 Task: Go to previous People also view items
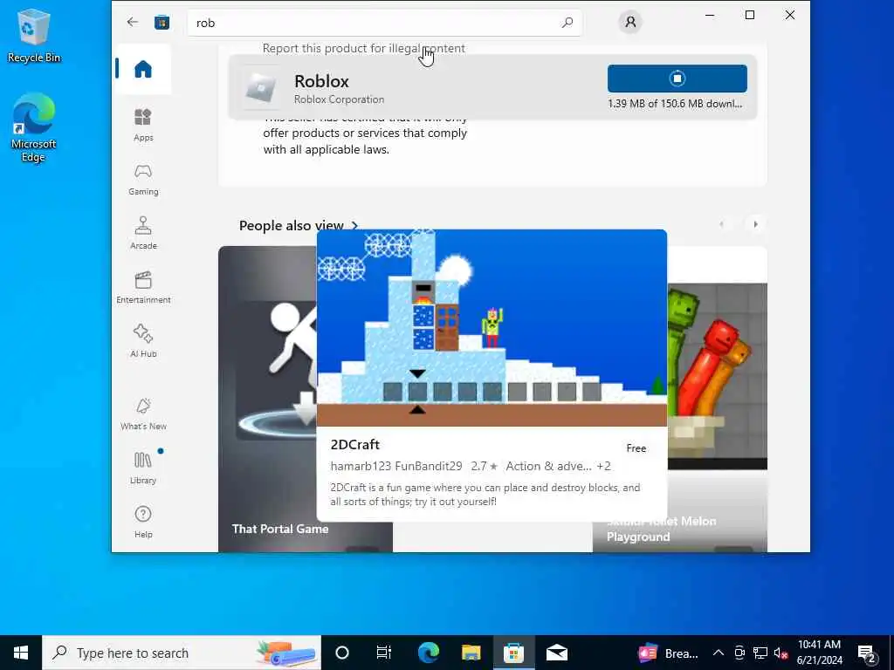point(722,224)
